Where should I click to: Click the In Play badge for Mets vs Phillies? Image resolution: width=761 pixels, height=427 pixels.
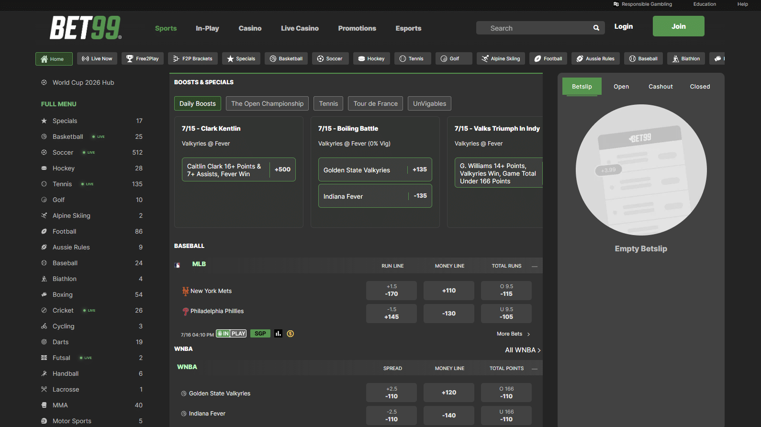pos(231,334)
